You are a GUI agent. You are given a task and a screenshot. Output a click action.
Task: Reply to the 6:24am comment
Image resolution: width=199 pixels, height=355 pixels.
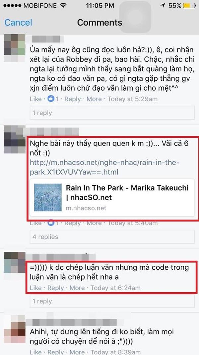pos(56,288)
